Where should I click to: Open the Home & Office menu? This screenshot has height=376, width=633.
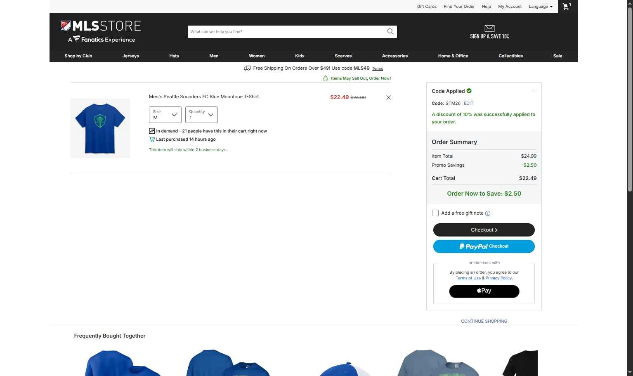point(453,56)
